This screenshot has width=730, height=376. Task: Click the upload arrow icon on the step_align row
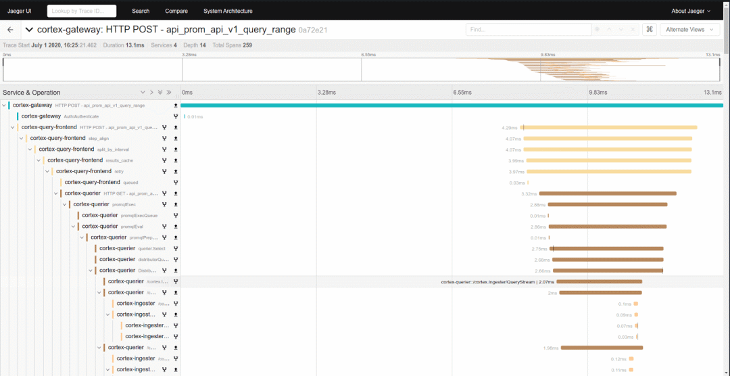176,139
